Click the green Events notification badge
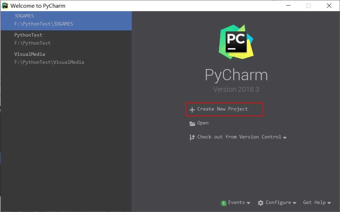 coord(224,203)
